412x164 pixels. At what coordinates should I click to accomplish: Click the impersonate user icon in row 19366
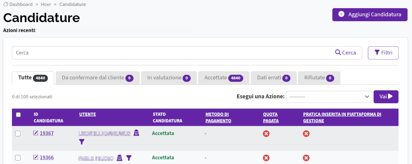120,158
